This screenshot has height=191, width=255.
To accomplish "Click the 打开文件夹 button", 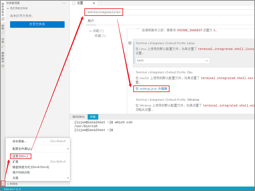I will [37, 24].
